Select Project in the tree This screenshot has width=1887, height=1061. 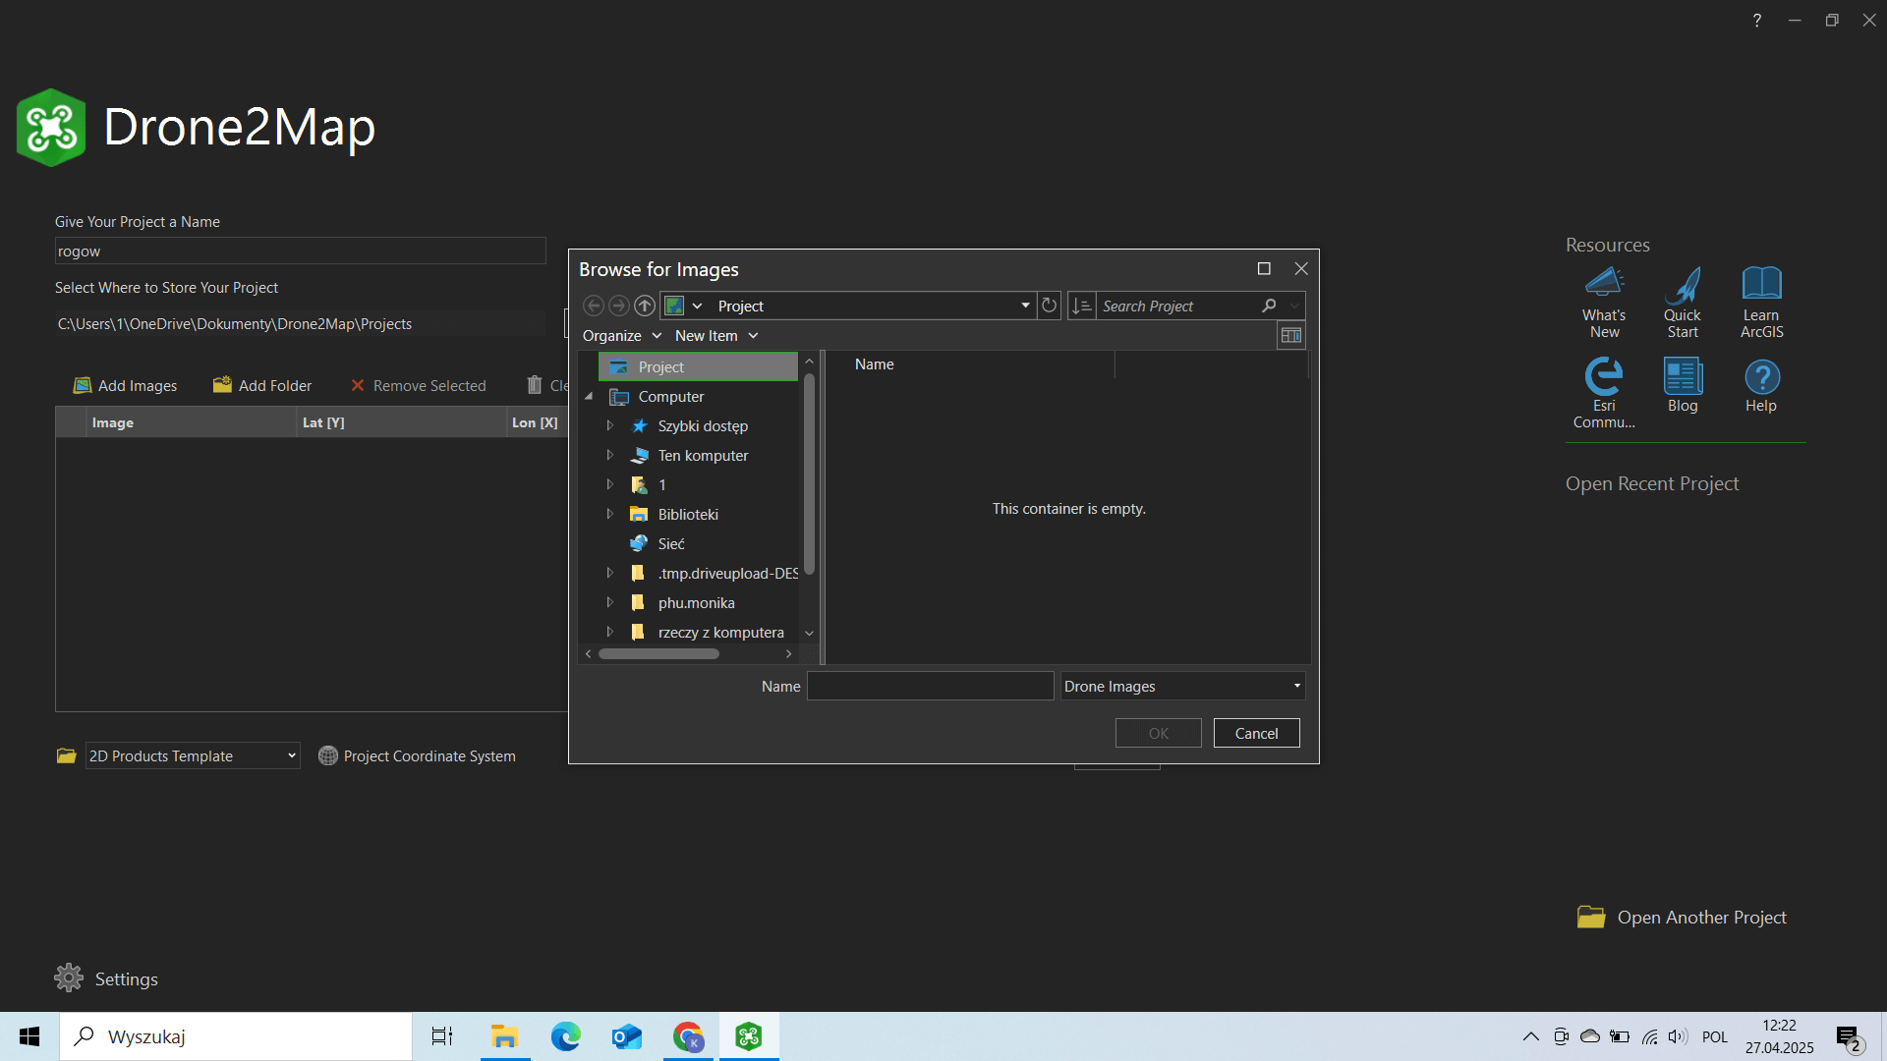698,366
